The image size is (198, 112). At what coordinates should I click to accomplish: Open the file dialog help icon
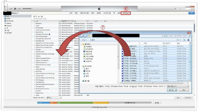[x=188, y=40]
